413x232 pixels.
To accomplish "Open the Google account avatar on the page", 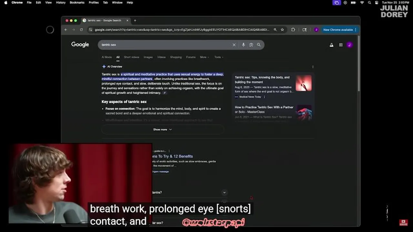I will click(x=349, y=45).
